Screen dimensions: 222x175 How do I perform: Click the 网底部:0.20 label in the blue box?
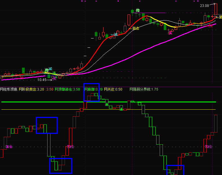[x=93, y=89]
